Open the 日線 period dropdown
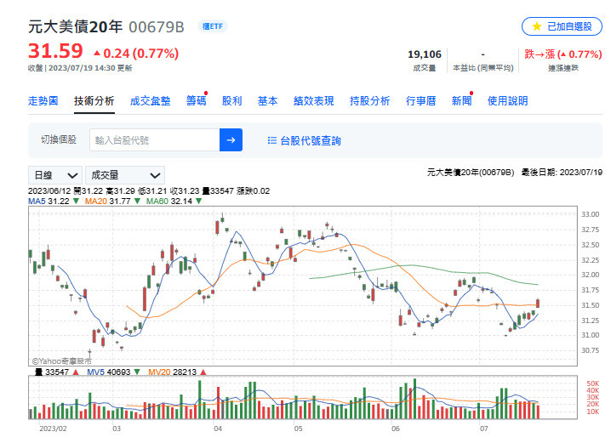The height and width of the screenshot is (443, 611). 55,175
